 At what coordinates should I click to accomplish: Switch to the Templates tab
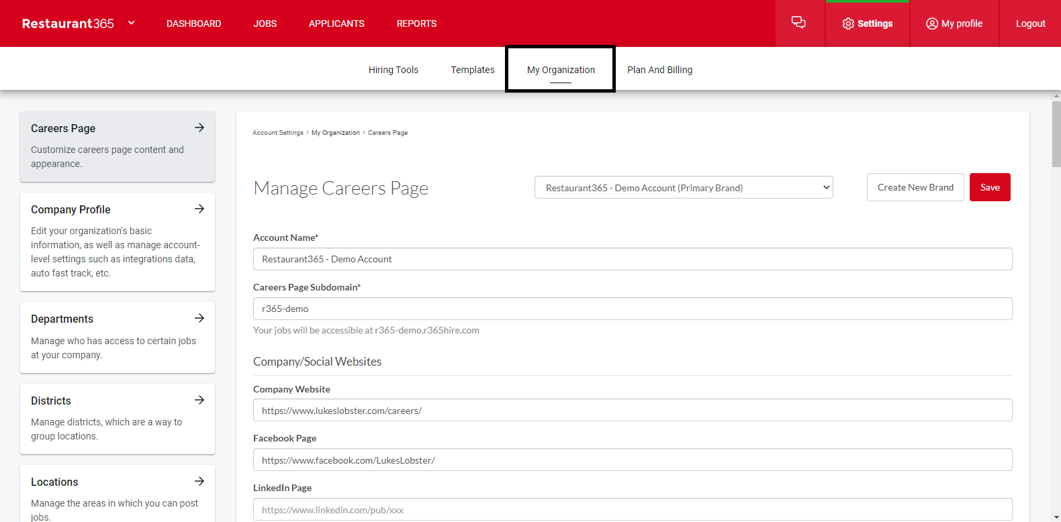point(473,70)
